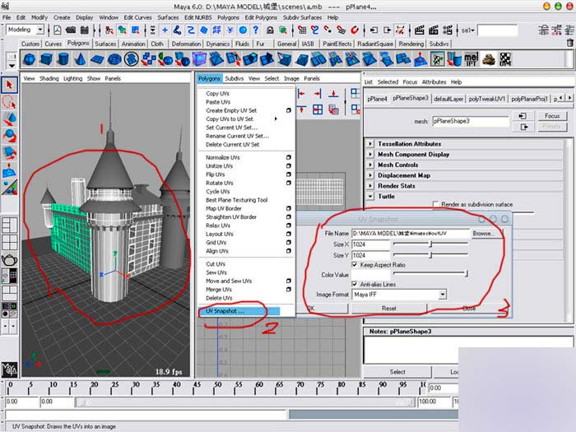
Task: Expand Render Stats section
Action: pos(370,186)
